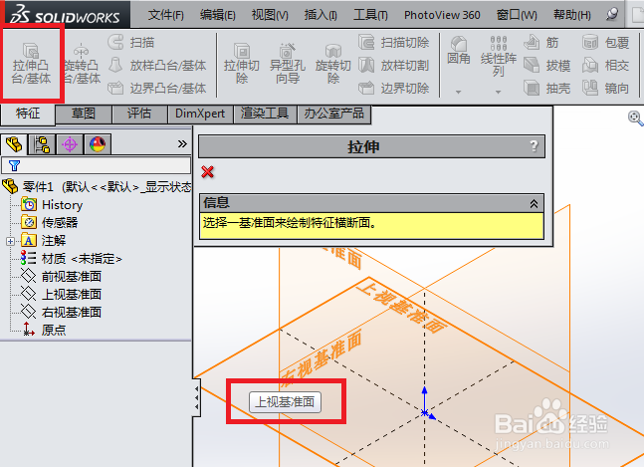
Task: Pick the 边界凸台/基体 boundary boss tool
Action: [157, 88]
